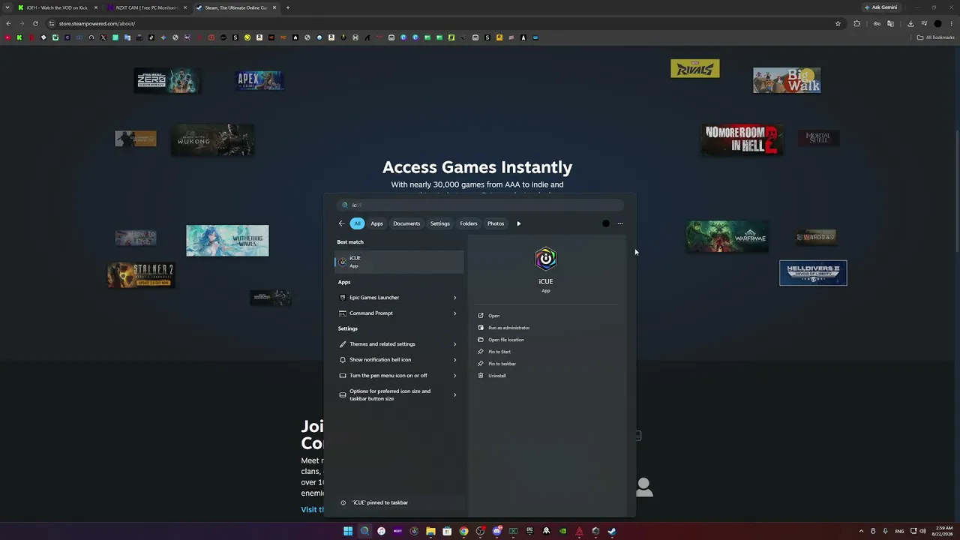Switch to the Kick VOD browser tab
This screenshot has width=960, height=540.
point(58,7)
